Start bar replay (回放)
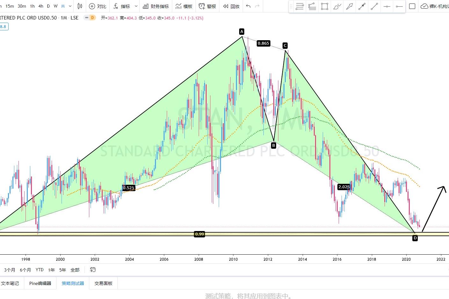Viewport: 449px width, 299px height. [x=231, y=6]
